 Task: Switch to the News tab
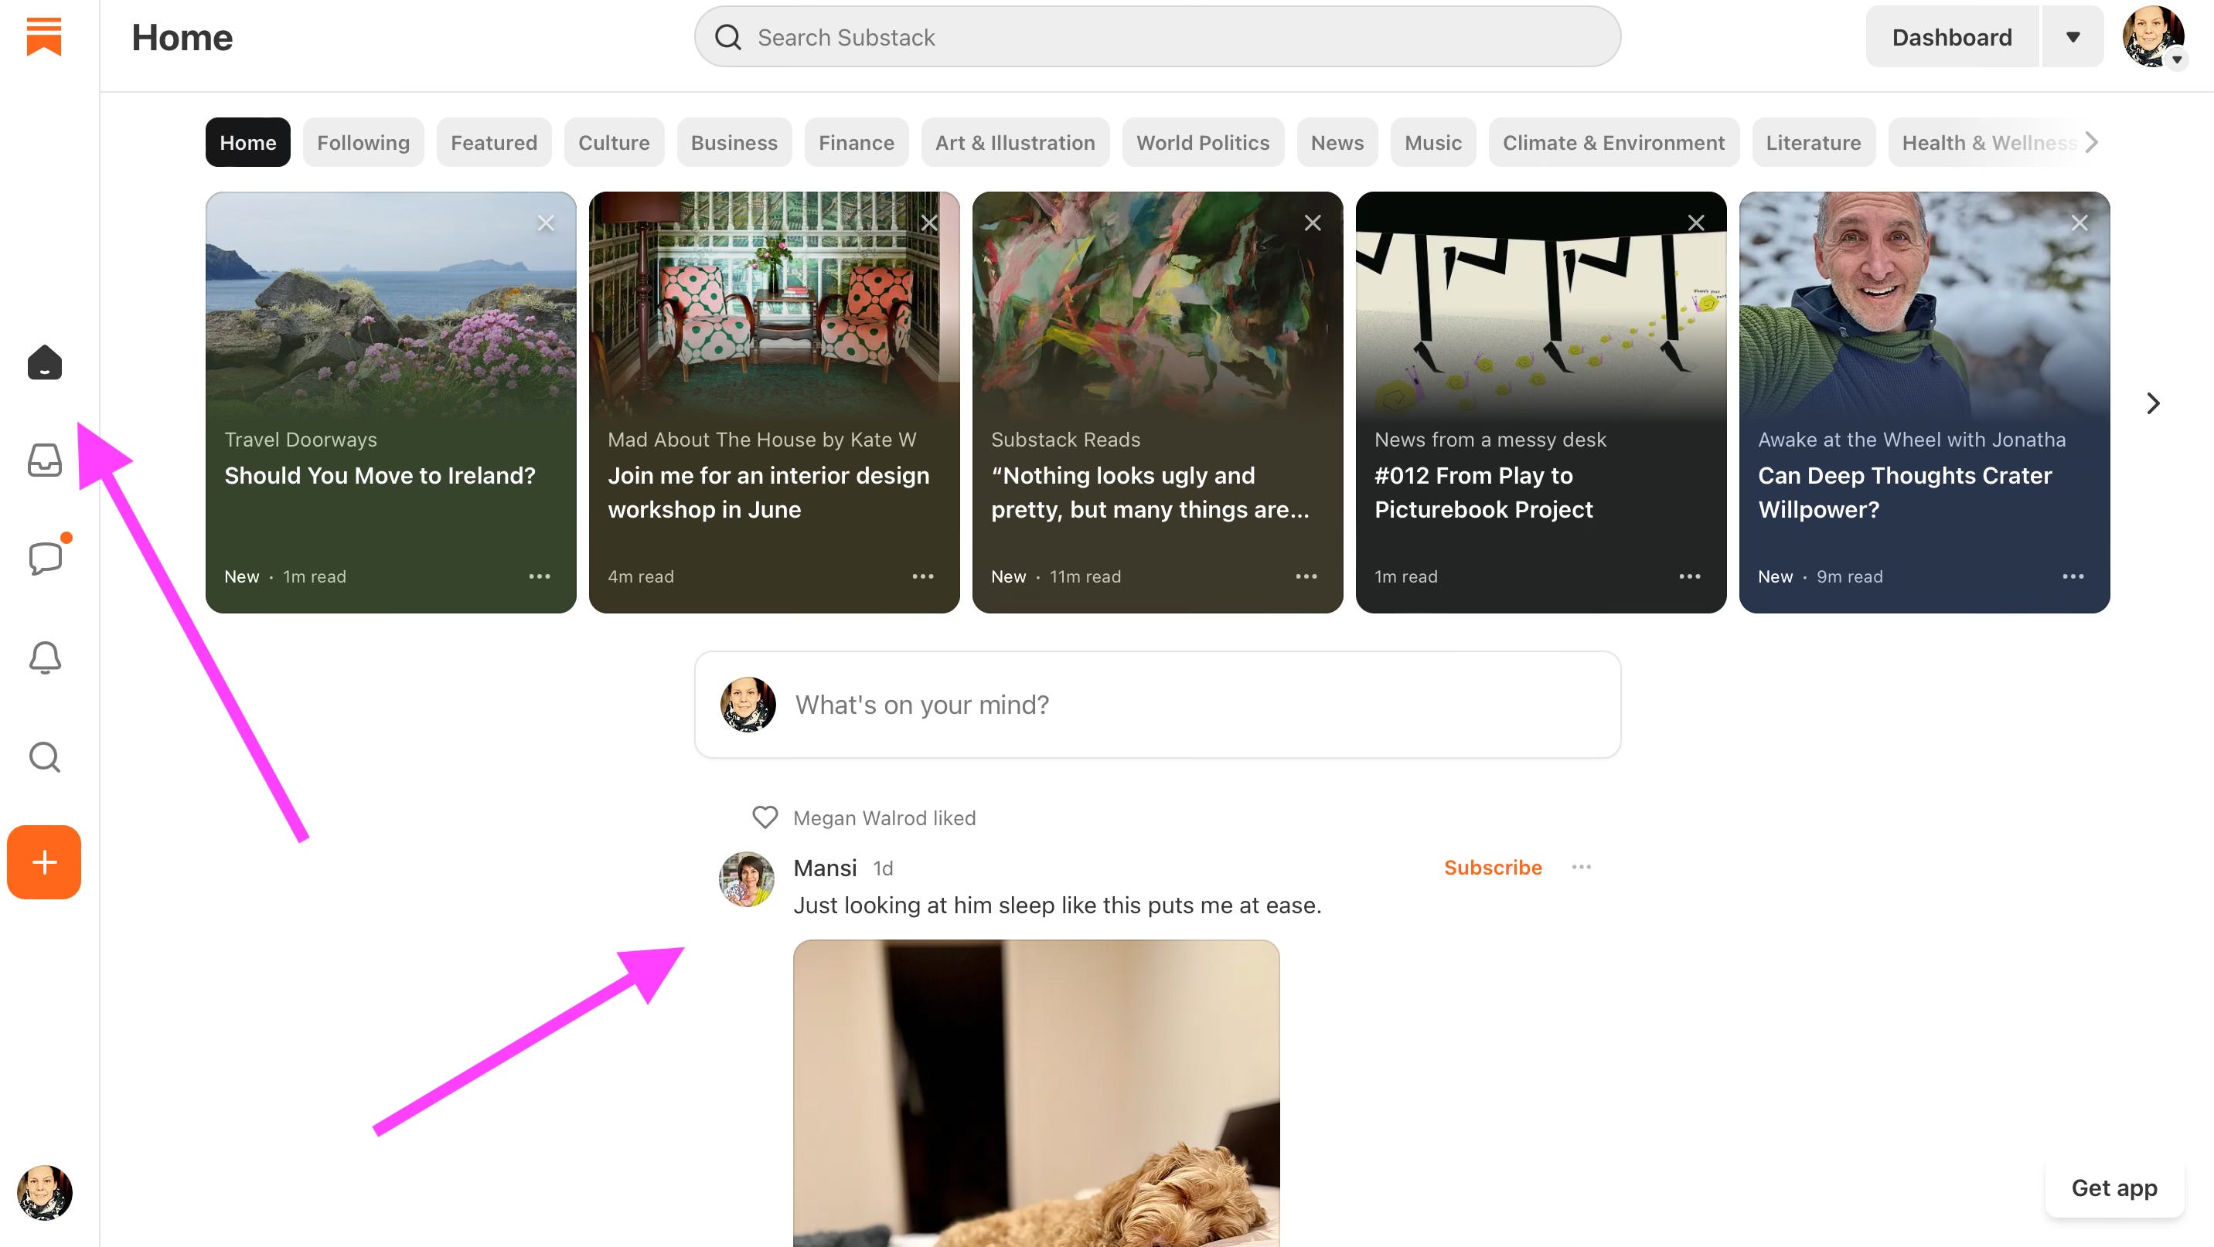[1337, 143]
